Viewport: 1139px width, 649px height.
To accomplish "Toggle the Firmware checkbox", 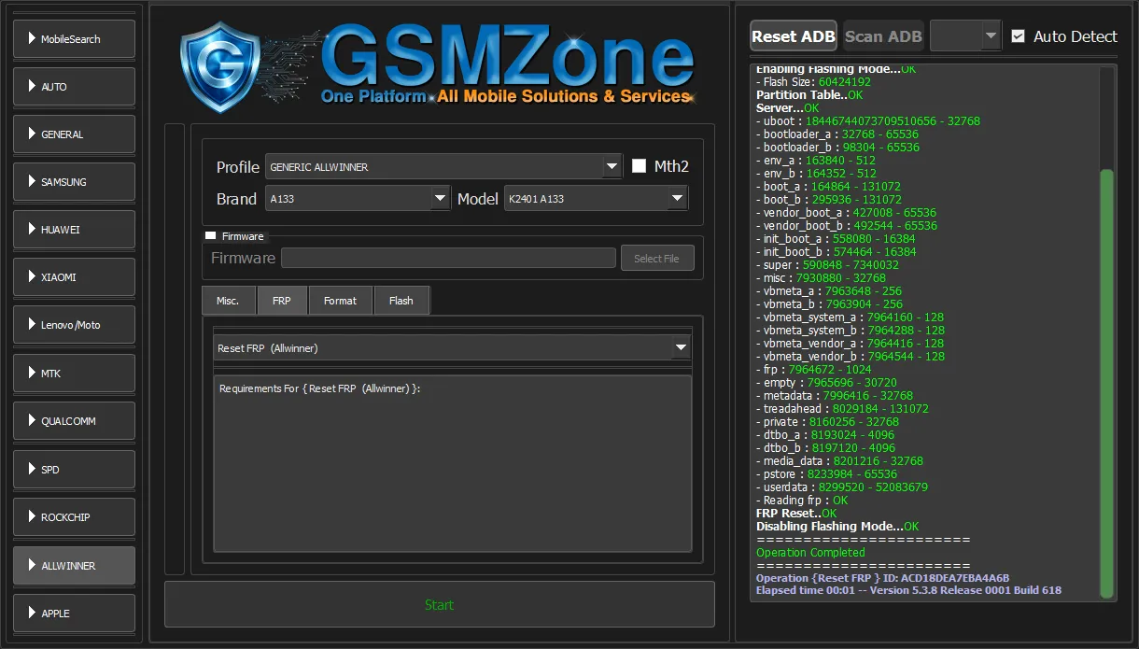I will (x=211, y=236).
